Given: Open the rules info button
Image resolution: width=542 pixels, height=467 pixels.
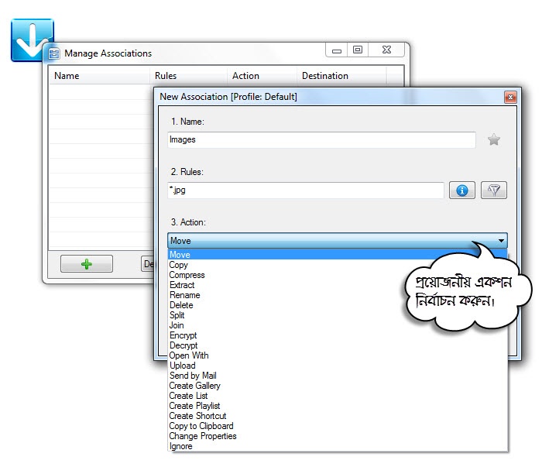Looking at the screenshot, I should pyautogui.click(x=461, y=190).
